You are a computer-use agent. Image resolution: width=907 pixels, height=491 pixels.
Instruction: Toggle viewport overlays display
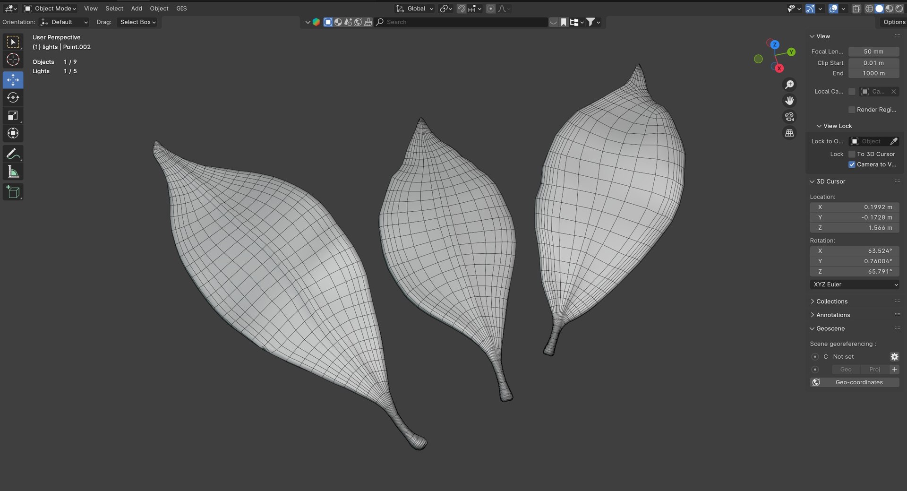click(833, 9)
